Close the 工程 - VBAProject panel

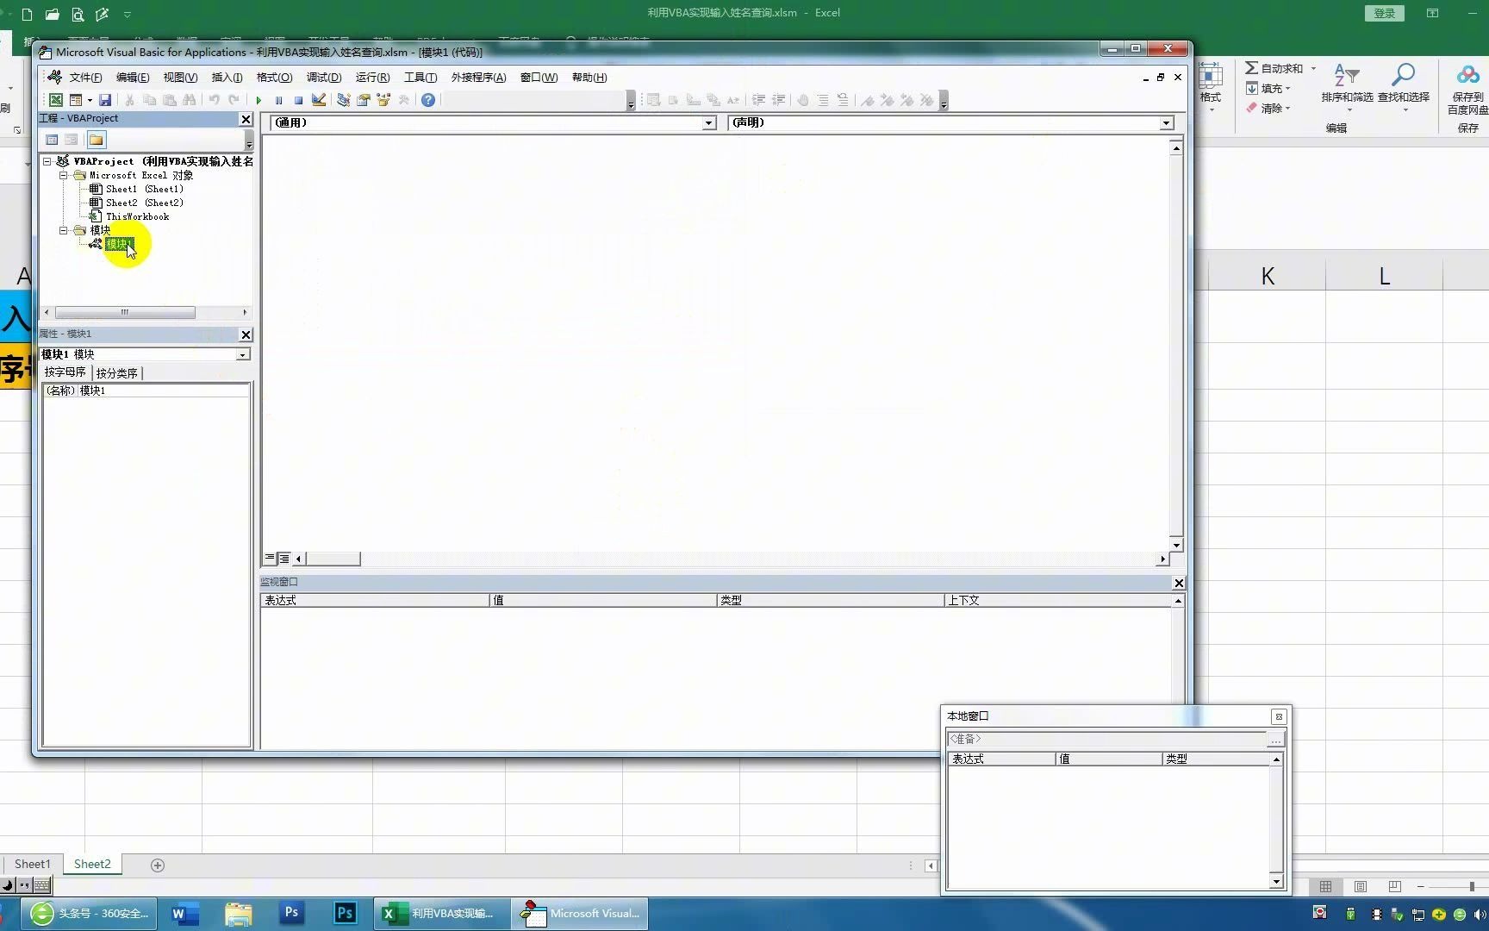point(246,119)
